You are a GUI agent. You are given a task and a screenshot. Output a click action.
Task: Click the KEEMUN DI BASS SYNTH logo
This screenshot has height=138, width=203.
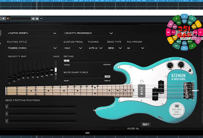[x=178, y=77]
